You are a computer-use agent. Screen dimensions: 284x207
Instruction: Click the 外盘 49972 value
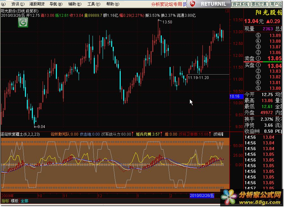tap(267, 113)
